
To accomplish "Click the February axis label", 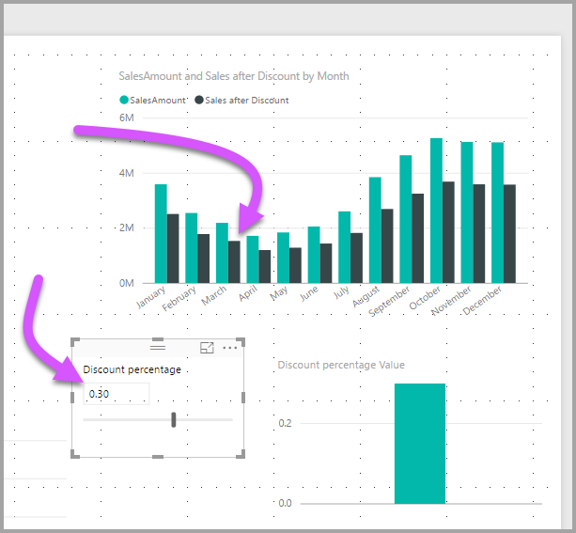I will coord(179,299).
